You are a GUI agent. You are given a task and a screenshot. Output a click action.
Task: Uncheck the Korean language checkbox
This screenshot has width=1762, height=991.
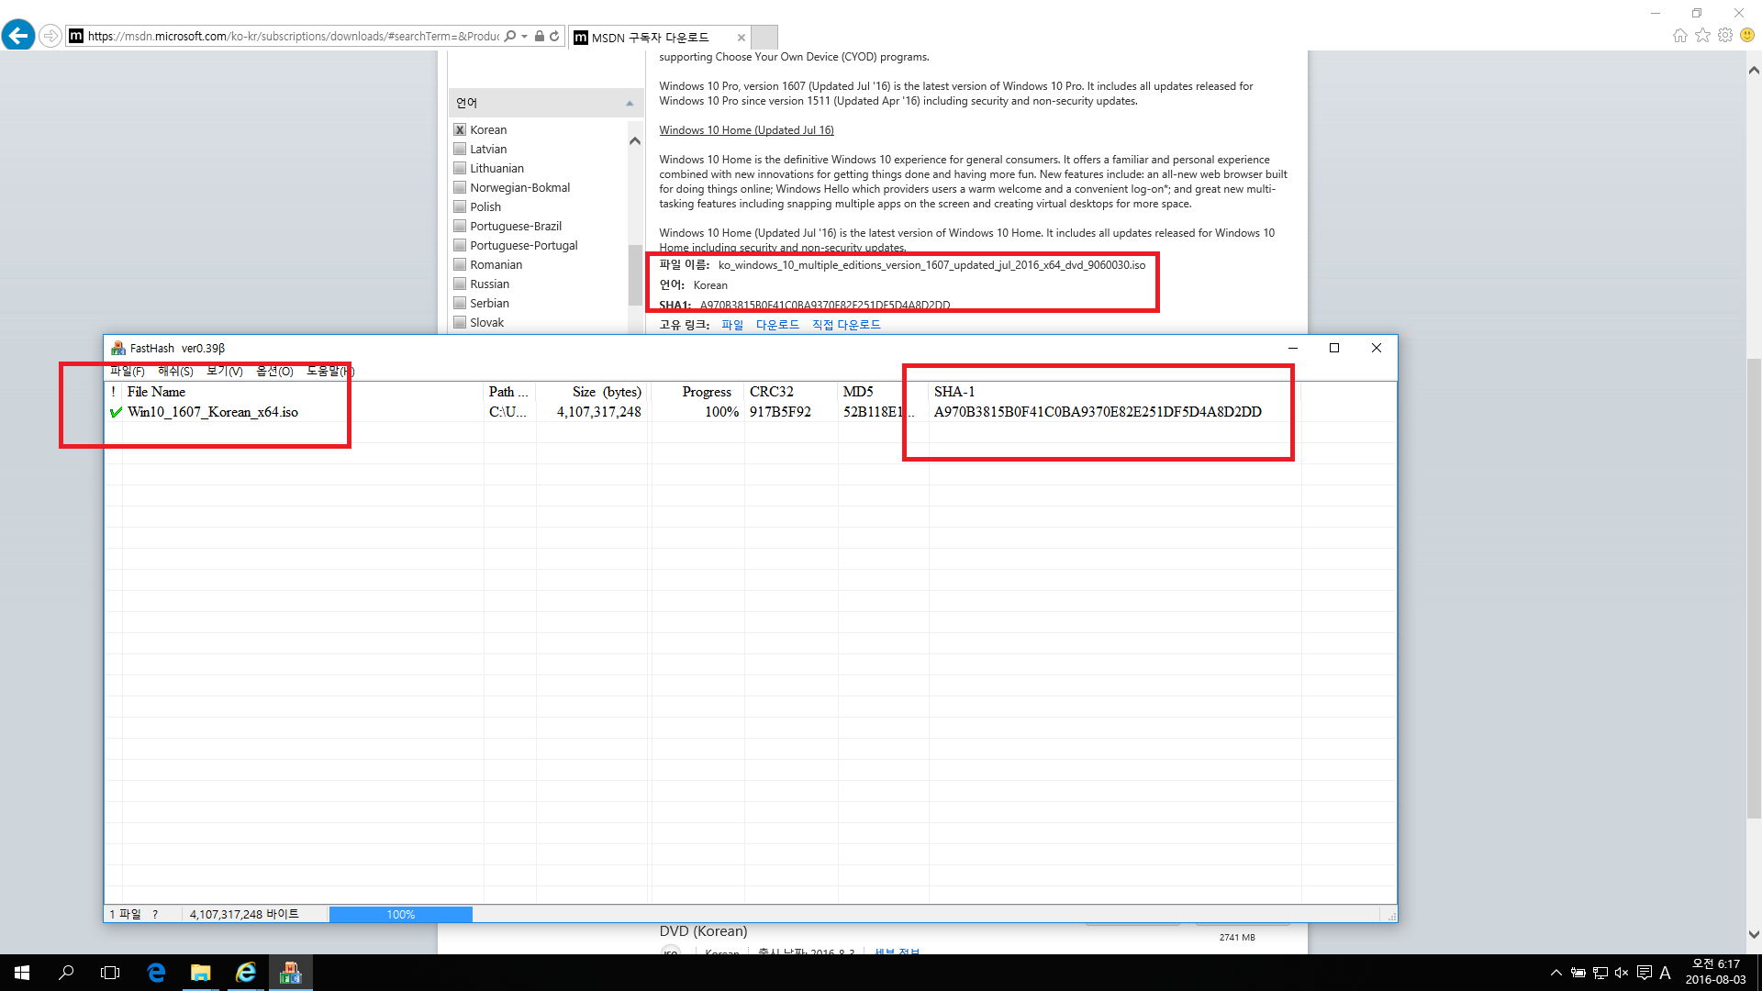tap(460, 129)
